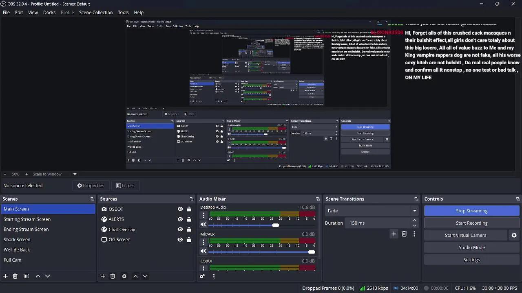Open the Docks menu
The height and width of the screenshot is (293, 522).
(x=49, y=13)
